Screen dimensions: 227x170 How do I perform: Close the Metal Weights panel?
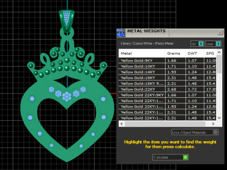point(220,33)
